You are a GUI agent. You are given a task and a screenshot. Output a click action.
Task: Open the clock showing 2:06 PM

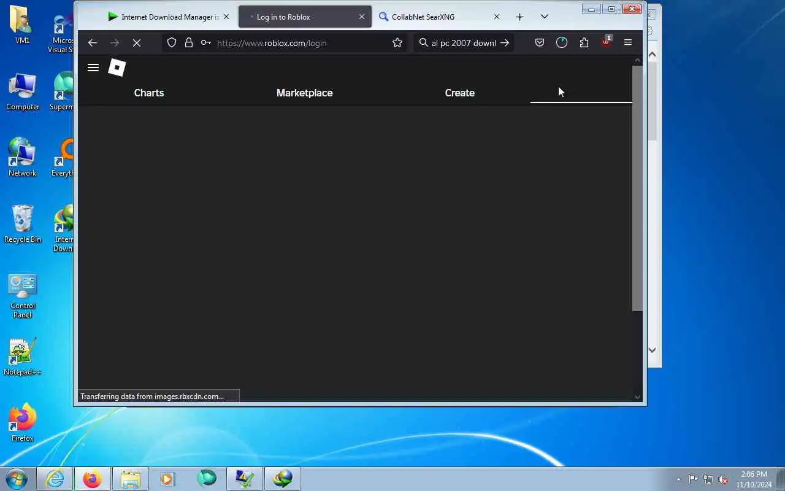[x=754, y=479]
